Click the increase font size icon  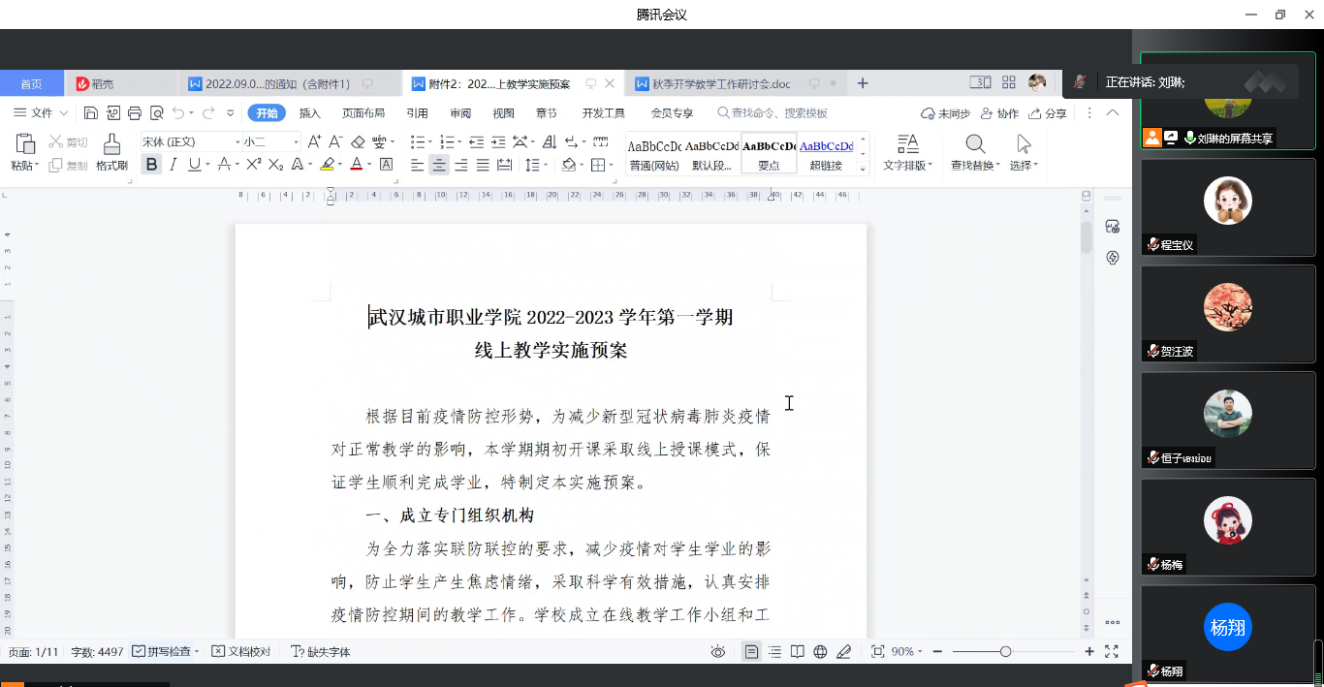point(314,141)
